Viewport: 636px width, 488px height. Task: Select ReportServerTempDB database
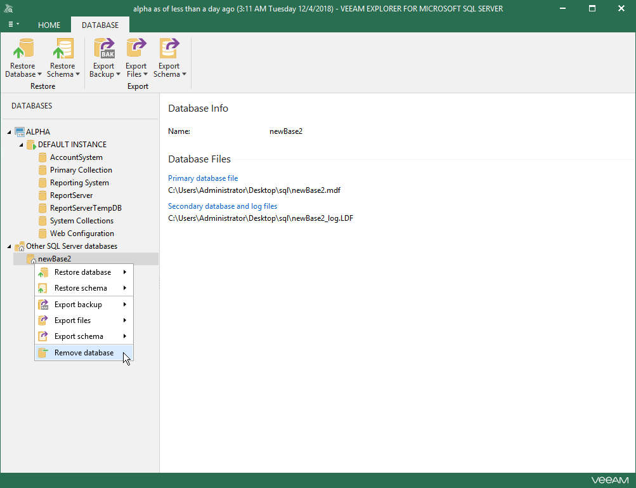coord(86,208)
